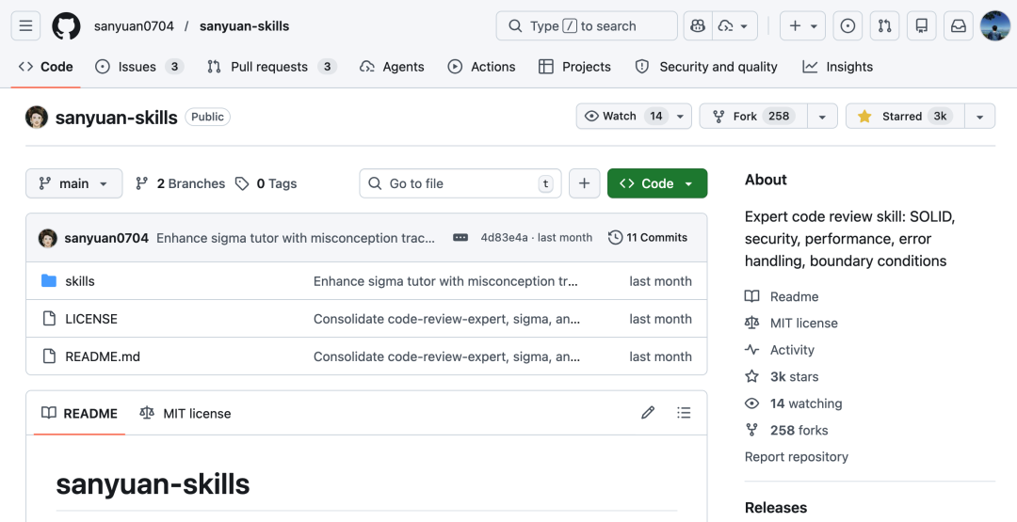Edit README using the pencil icon
The width and height of the screenshot is (1017, 522).
(x=648, y=413)
